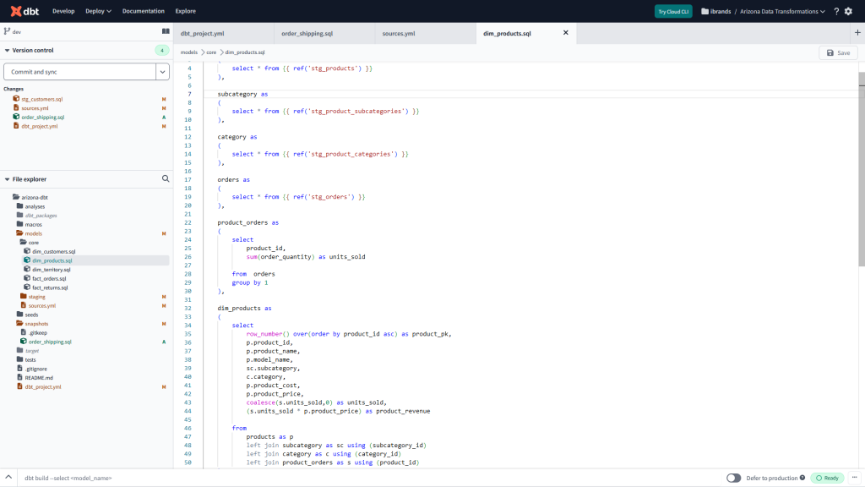
Task: Open the settings gear icon
Action: point(849,11)
